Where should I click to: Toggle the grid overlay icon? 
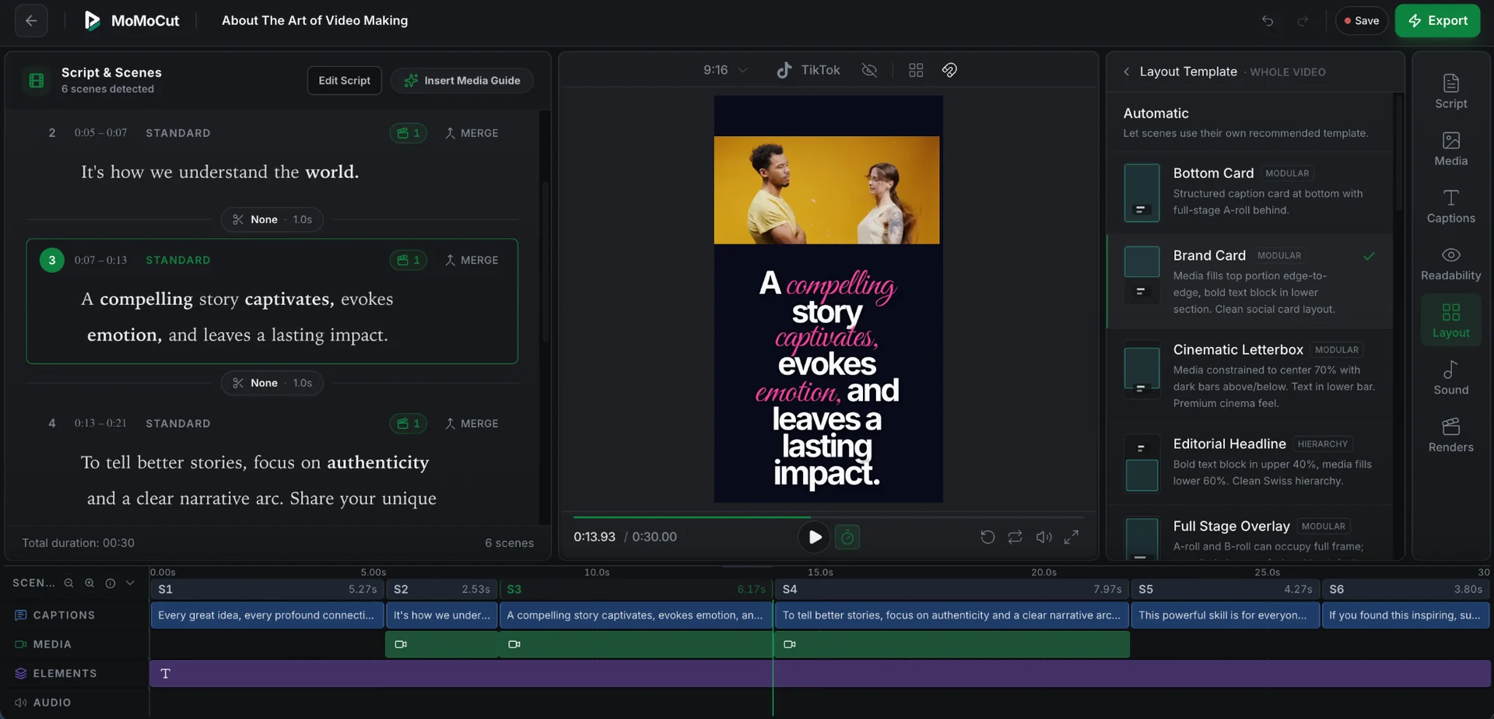pyautogui.click(x=916, y=70)
